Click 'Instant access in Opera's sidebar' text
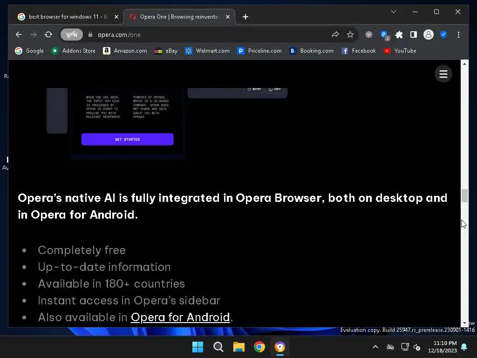This screenshot has width=477, height=358. tap(129, 301)
